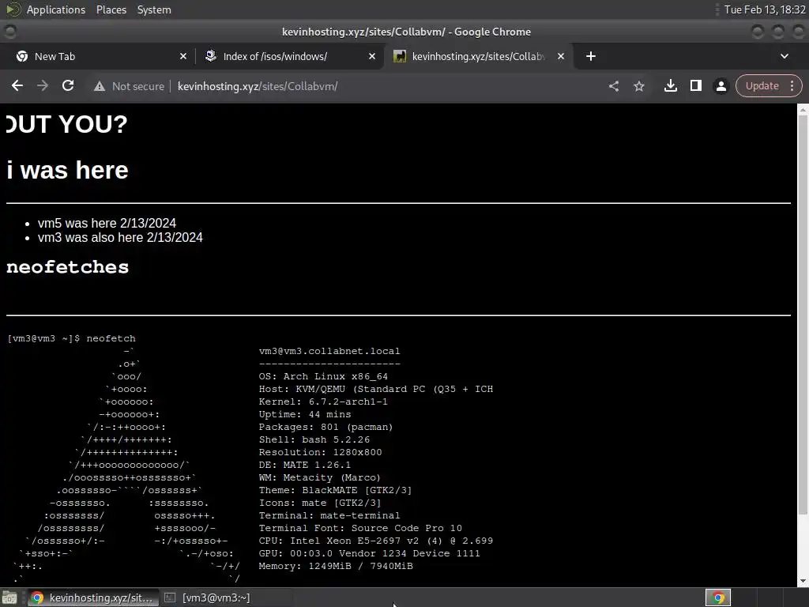Click the 'Uptime: 44 mins' line
Image resolution: width=809 pixels, height=607 pixels.
[304, 414]
